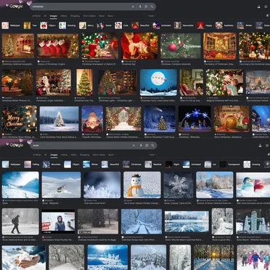Click magnifier search icon in christmas bar
The width and height of the screenshot is (270, 270).
pyautogui.click(x=152, y=7)
